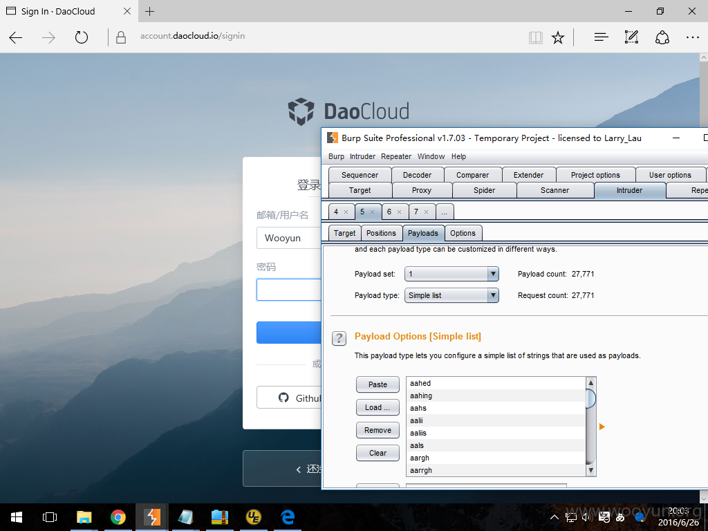Open the Repeater menu

coord(396,156)
